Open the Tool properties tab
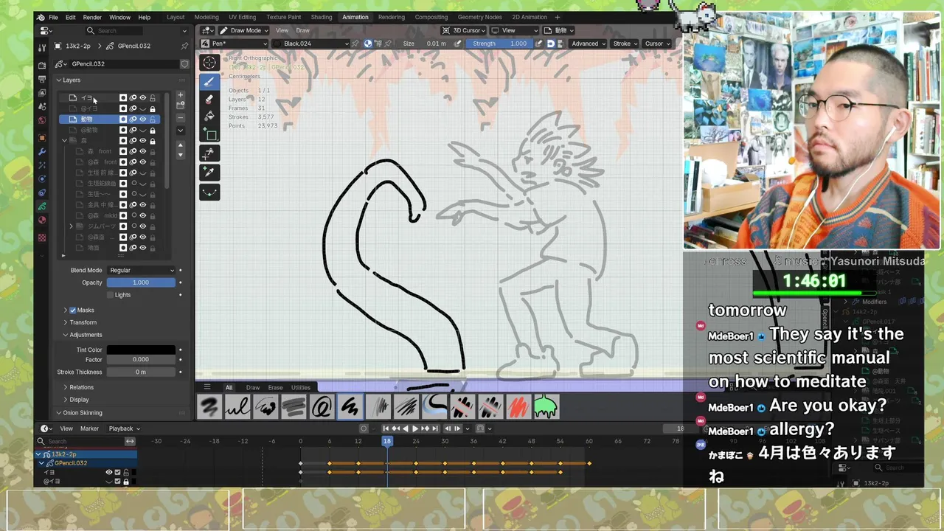 (x=42, y=47)
